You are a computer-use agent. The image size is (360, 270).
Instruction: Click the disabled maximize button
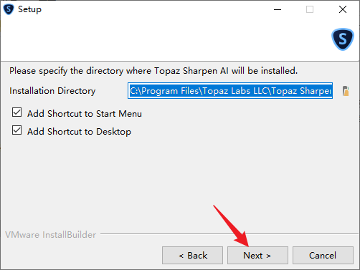[x=310, y=9]
